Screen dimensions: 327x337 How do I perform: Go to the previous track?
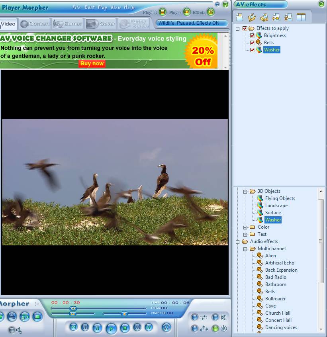(85, 327)
